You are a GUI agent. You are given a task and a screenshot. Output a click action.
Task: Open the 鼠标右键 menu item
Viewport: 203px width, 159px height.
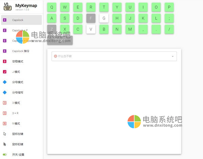click(21, 144)
